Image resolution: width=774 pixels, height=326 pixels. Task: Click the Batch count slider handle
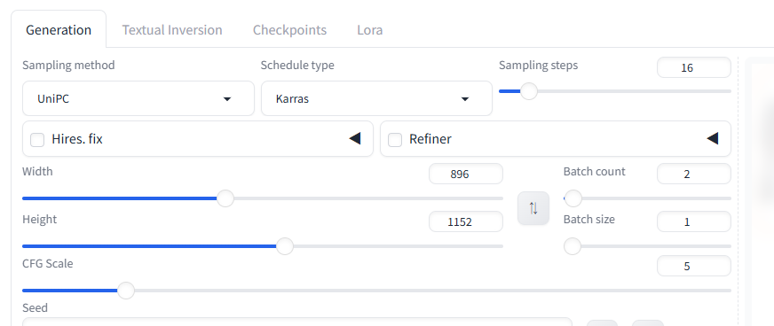tap(573, 198)
